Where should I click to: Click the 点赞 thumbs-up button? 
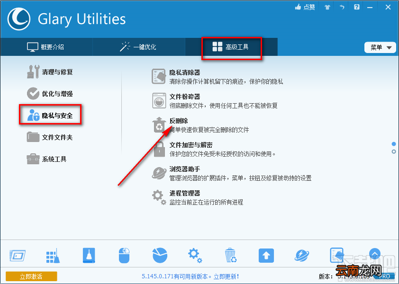305,7
